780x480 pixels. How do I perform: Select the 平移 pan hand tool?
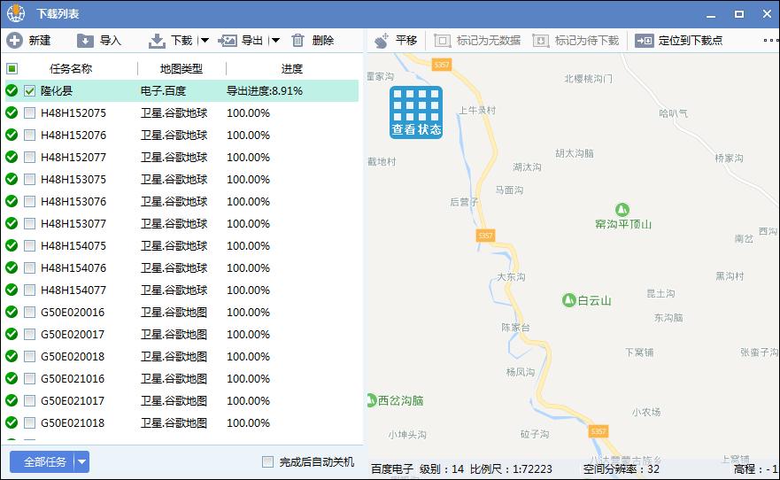pos(382,40)
